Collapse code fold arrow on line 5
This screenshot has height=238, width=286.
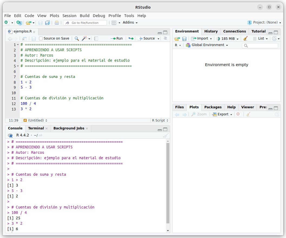(x=18, y=66)
